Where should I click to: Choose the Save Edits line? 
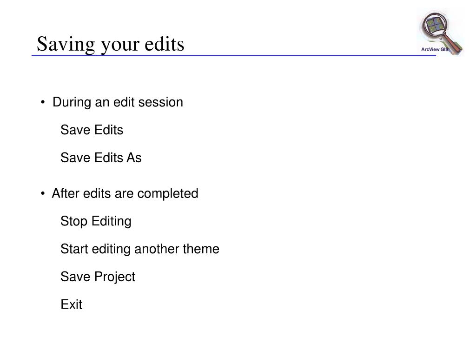point(92,130)
